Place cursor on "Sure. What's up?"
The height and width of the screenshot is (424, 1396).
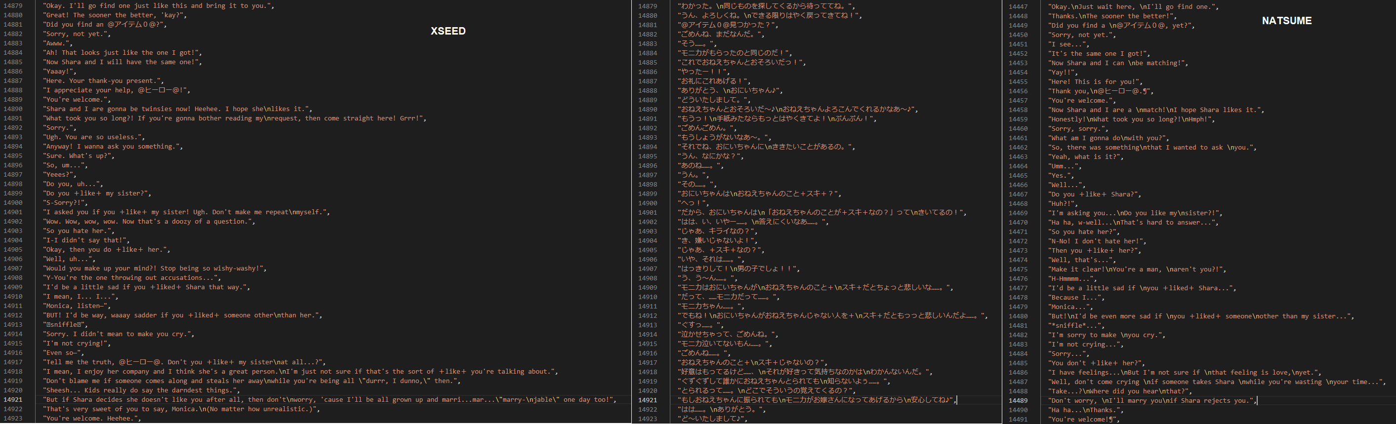click(x=79, y=156)
